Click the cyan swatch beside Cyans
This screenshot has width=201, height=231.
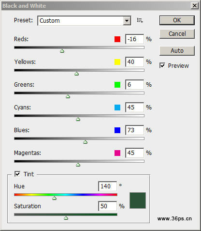(x=117, y=108)
